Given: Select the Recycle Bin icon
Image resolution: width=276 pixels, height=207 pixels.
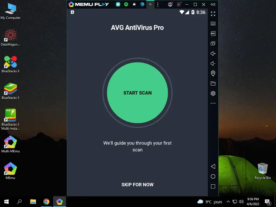Looking at the screenshot, I should click(x=263, y=171).
